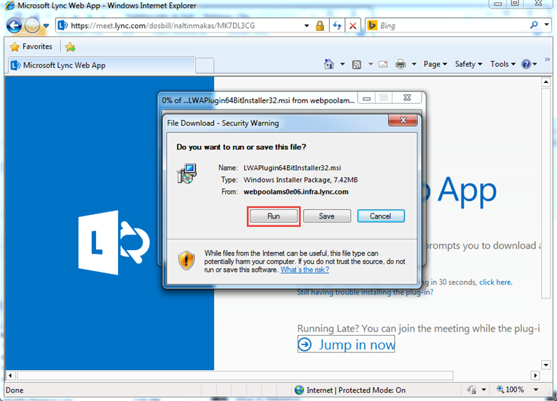Click the browser Back arrow button
The height and width of the screenshot is (401, 557).
[x=14, y=25]
